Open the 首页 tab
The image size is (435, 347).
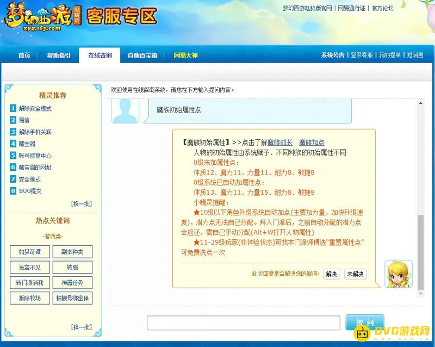tap(24, 55)
